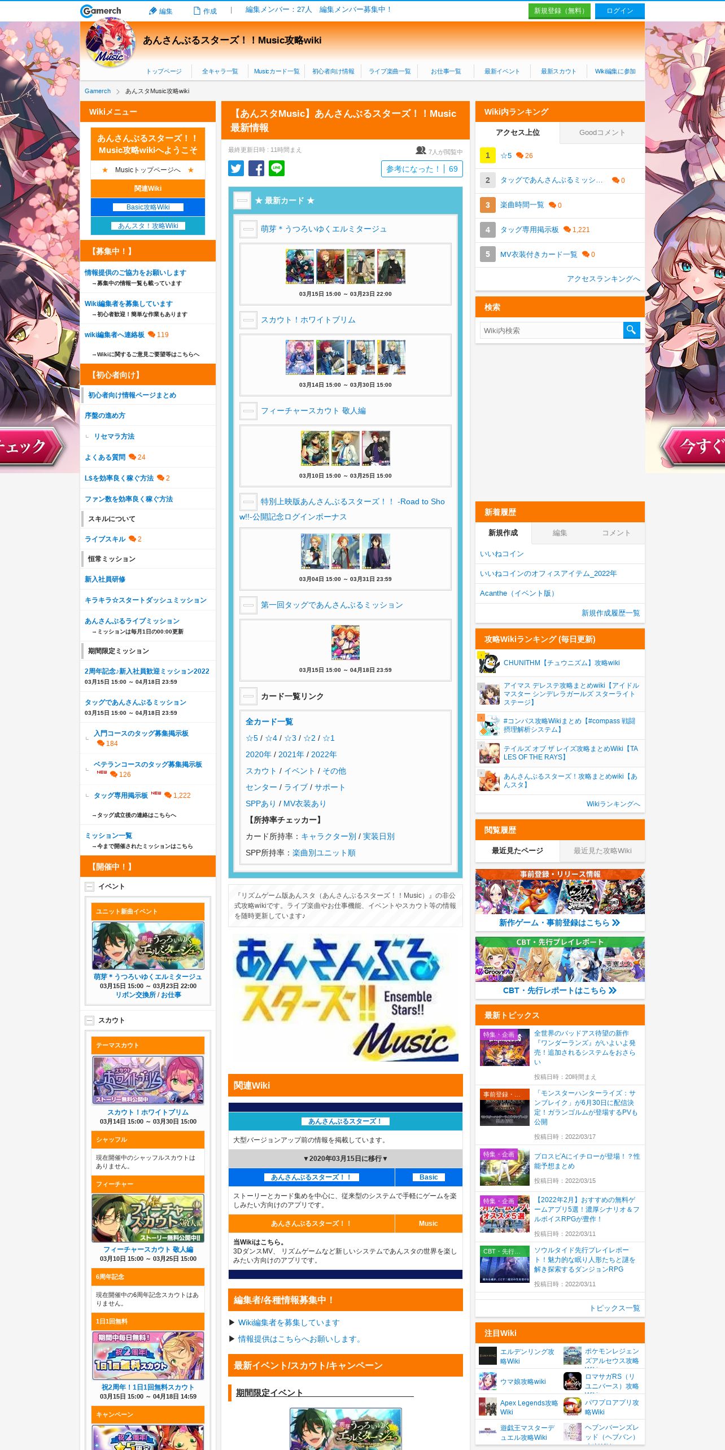725x1450 pixels.
Task: Open the 1日1回無料スカウト banner thumbnail
Action: 148,1356
